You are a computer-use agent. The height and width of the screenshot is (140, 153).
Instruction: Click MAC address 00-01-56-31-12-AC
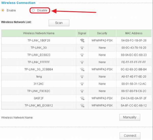pos(134,84)
